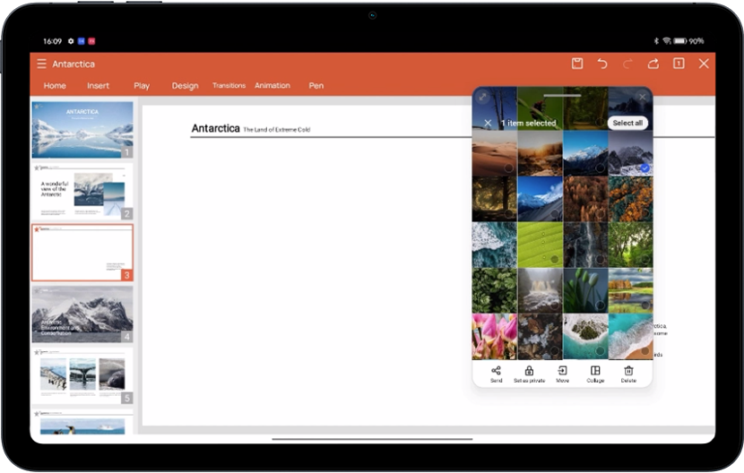Viewport: 744px width, 473px height.
Task: Set the selected photo as private
Action: coord(529,374)
